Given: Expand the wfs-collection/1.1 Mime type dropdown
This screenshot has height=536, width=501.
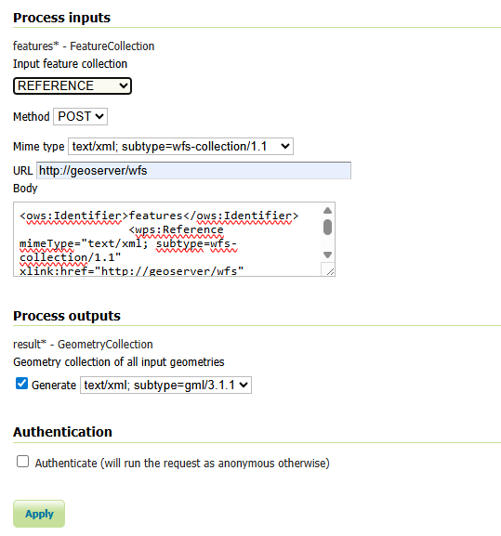Looking at the screenshot, I should click(x=180, y=146).
